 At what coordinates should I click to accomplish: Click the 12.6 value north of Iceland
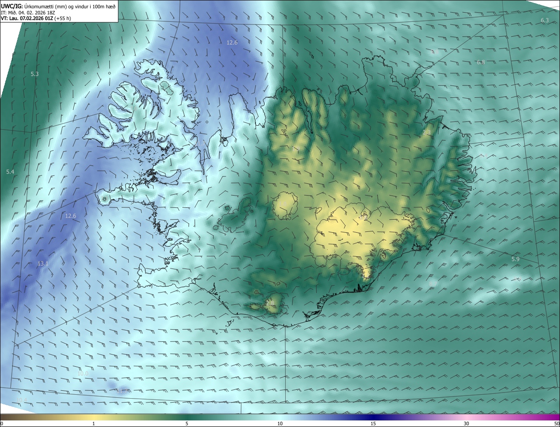click(232, 43)
